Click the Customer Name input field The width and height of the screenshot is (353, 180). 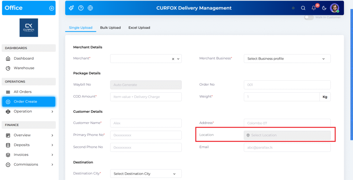[x=145, y=123]
